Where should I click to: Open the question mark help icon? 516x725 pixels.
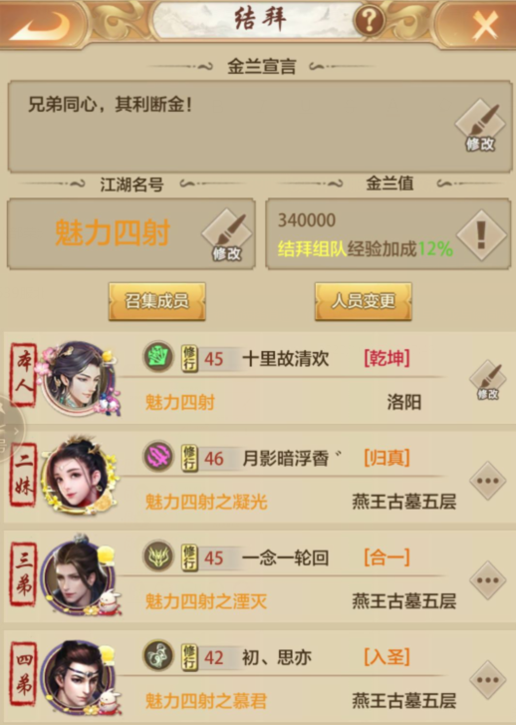tap(370, 20)
